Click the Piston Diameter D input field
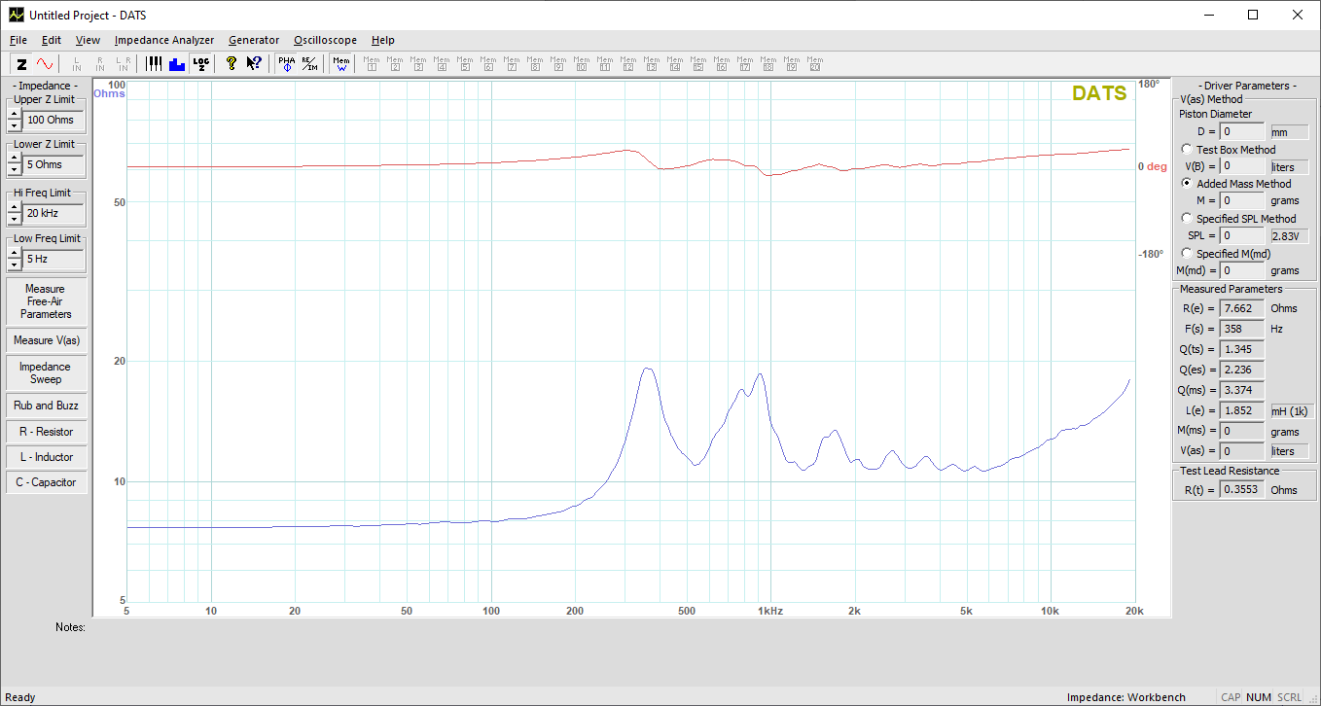Viewport: 1321px width, 706px height. pos(1242,131)
